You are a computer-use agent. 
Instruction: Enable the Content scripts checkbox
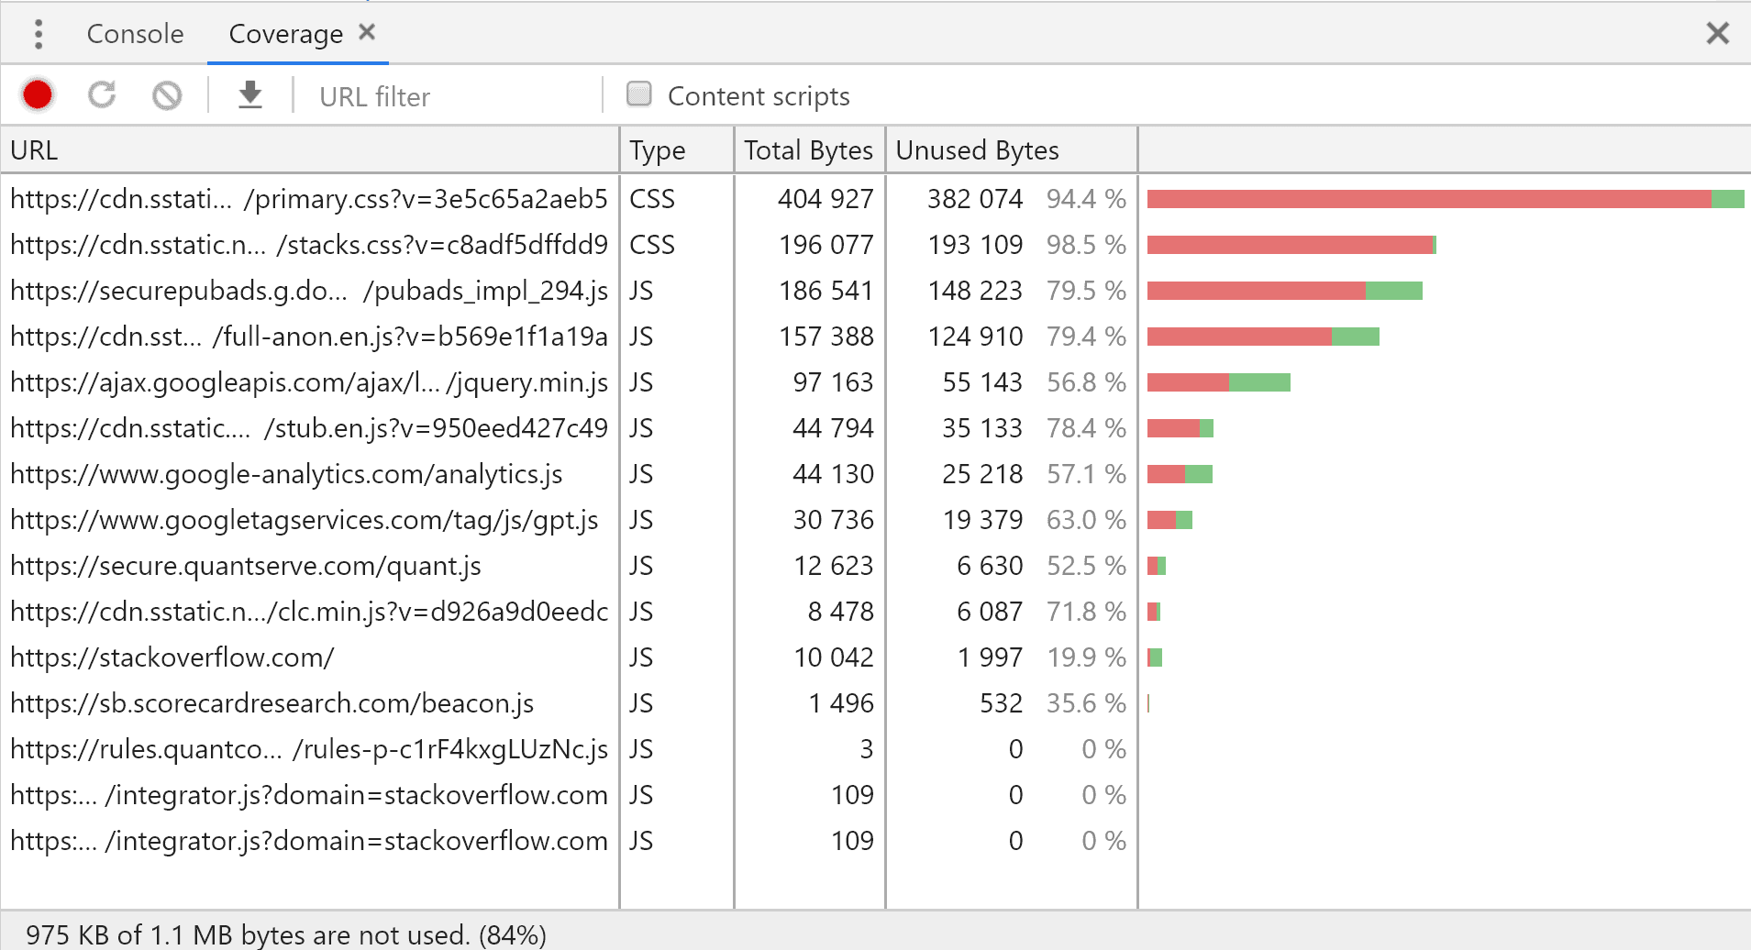tap(639, 94)
